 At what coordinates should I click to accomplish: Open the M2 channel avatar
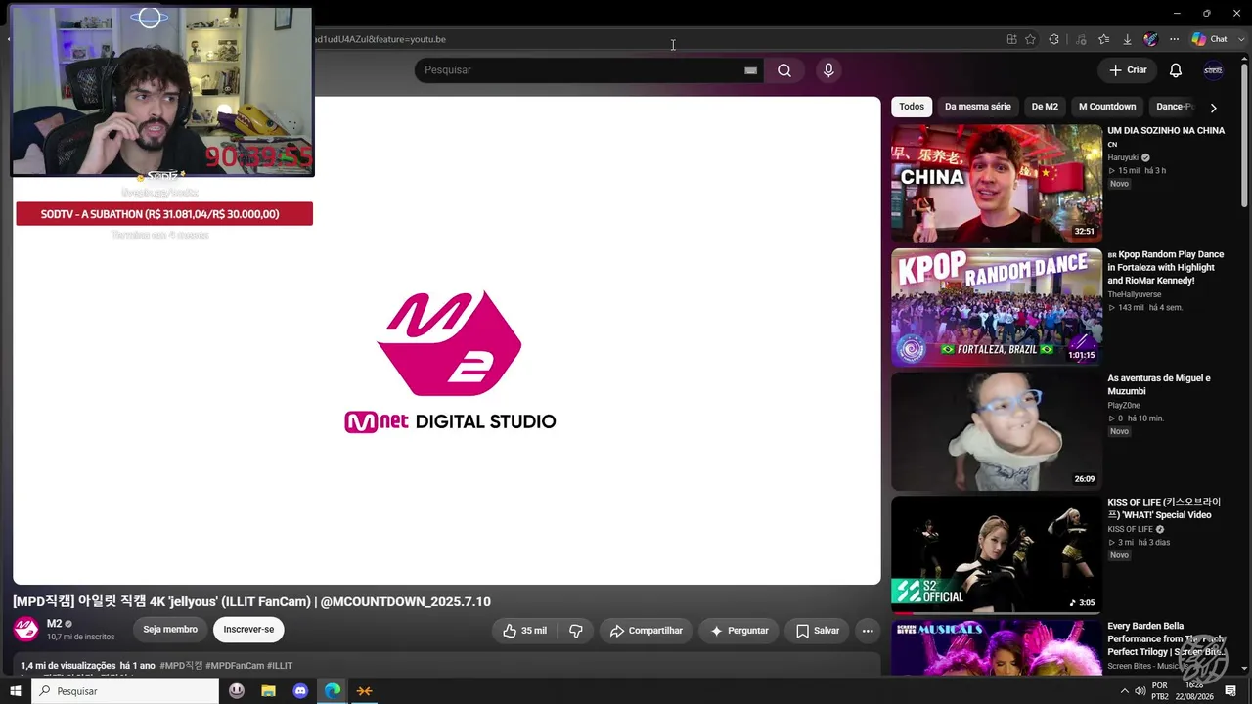coord(26,629)
